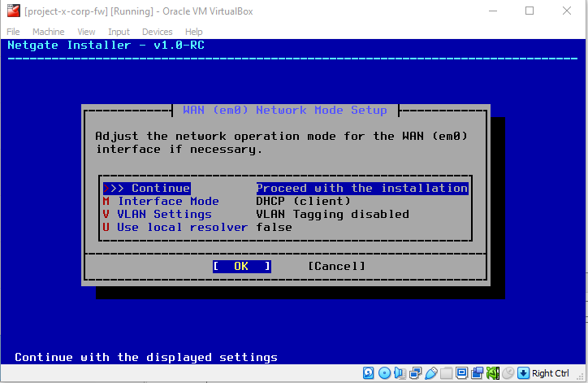Open the View menu
The height and width of the screenshot is (383, 588).
(86, 32)
